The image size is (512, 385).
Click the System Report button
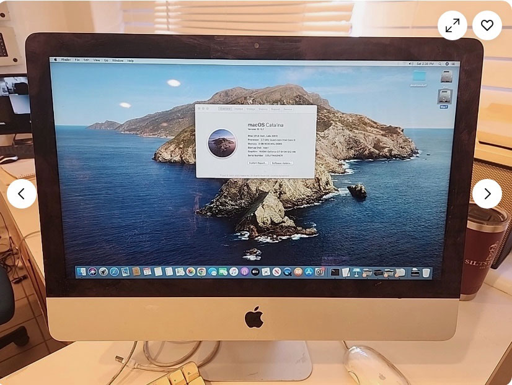[258, 163]
